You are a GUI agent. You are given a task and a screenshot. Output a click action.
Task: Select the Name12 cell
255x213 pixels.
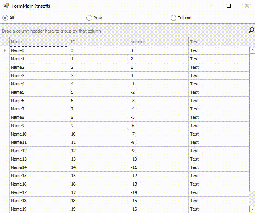pos(39,151)
